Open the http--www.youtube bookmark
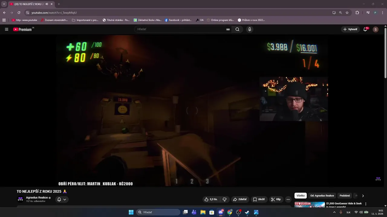Image resolution: width=387 pixels, height=217 pixels. click(24, 20)
